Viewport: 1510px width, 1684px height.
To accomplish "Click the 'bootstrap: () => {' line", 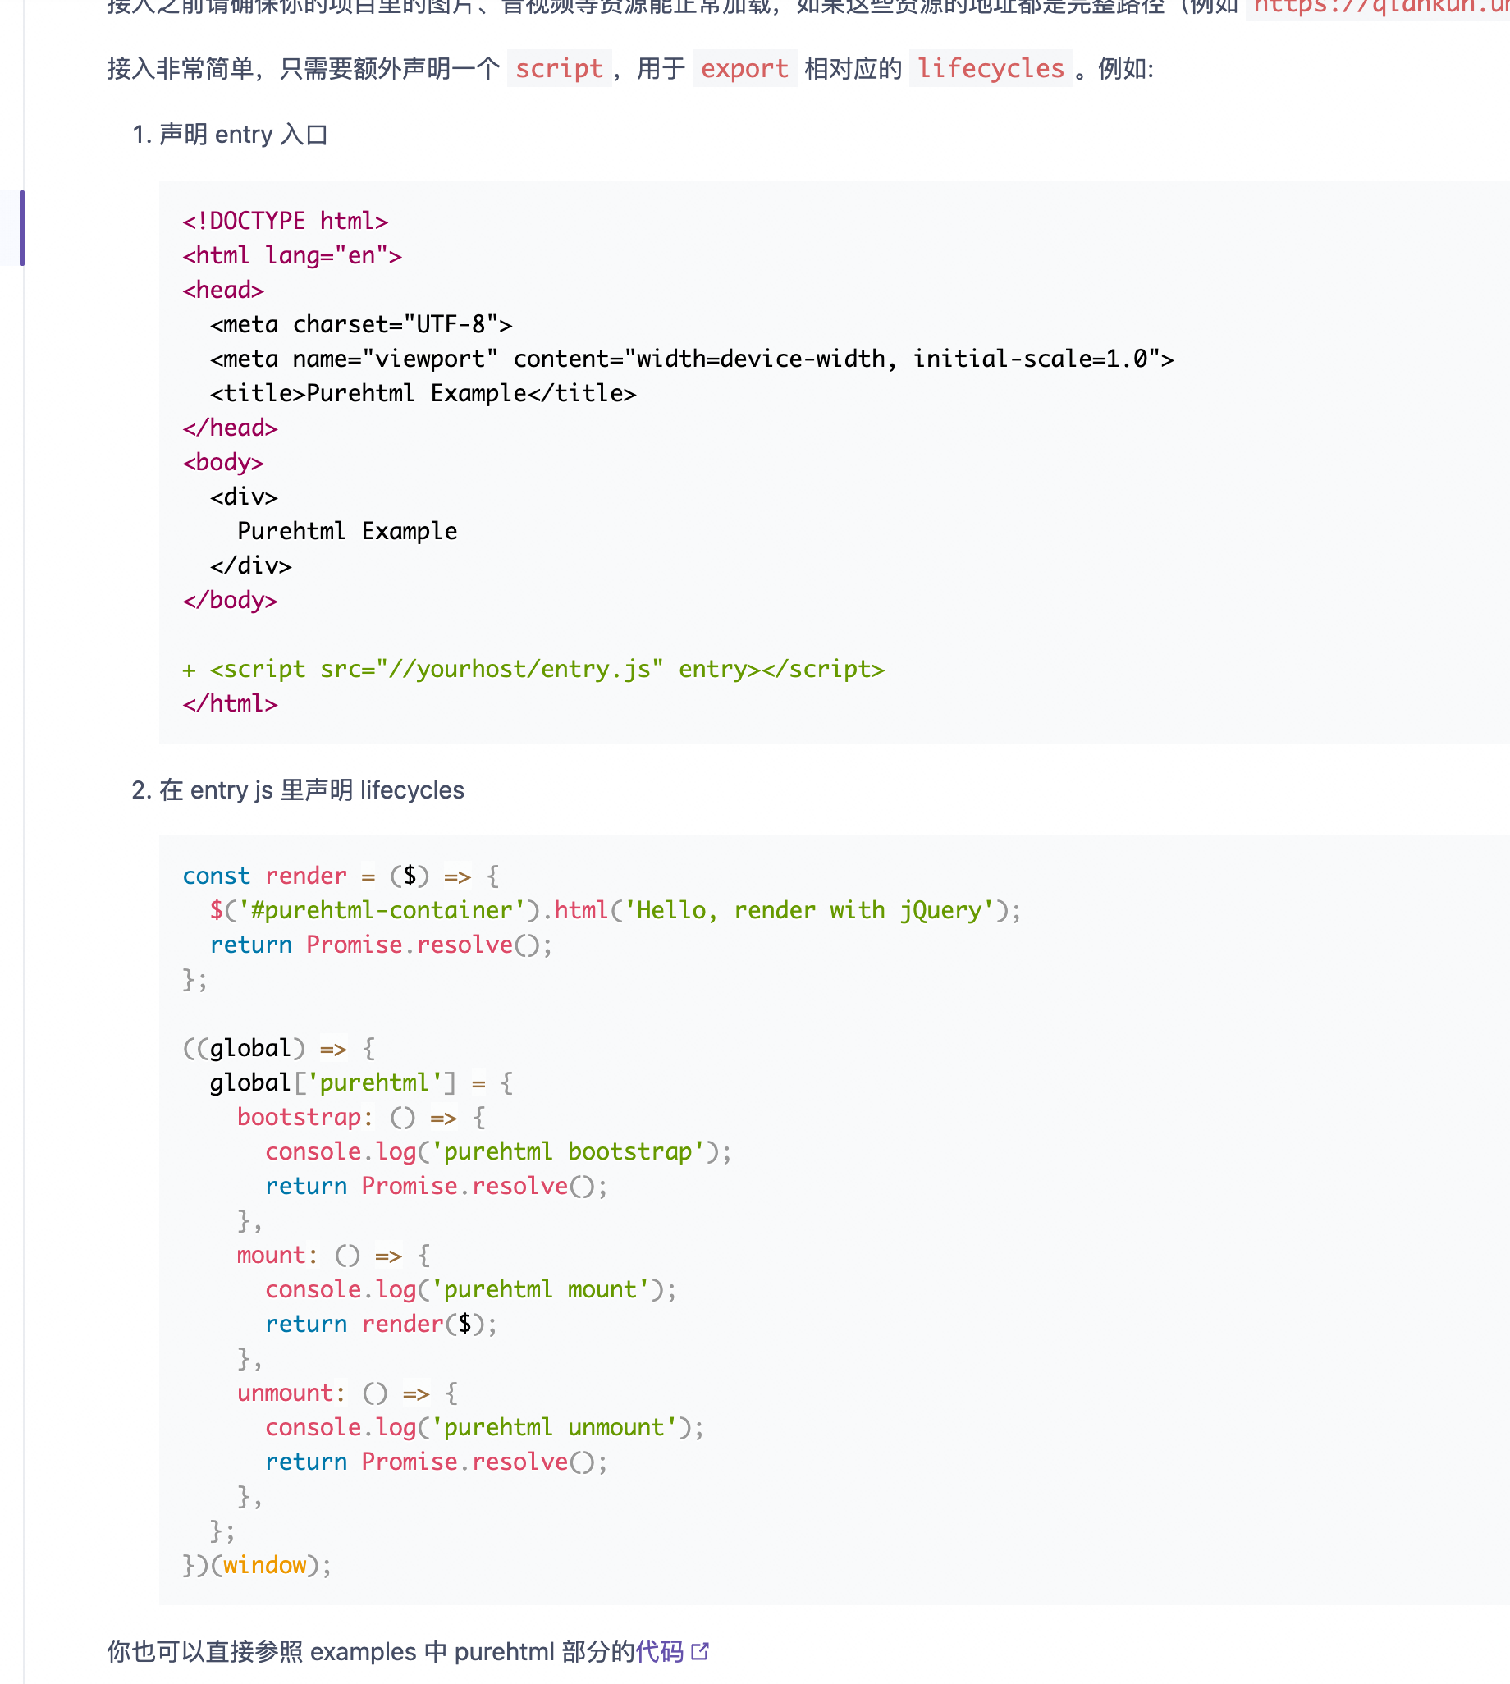I will (361, 1117).
